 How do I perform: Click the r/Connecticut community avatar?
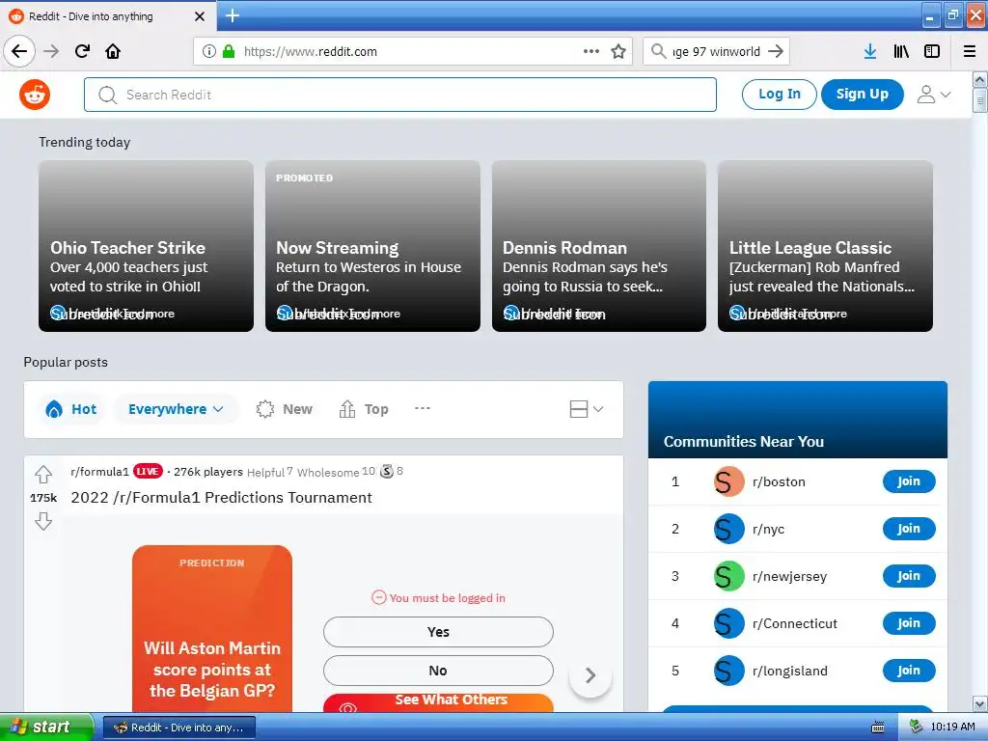point(729,623)
